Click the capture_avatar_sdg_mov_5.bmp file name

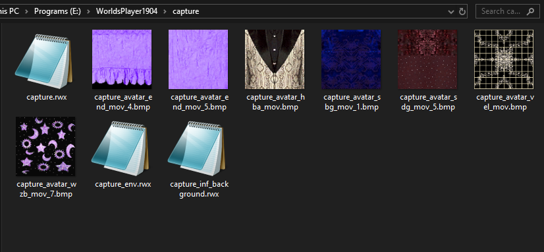[x=429, y=102]
